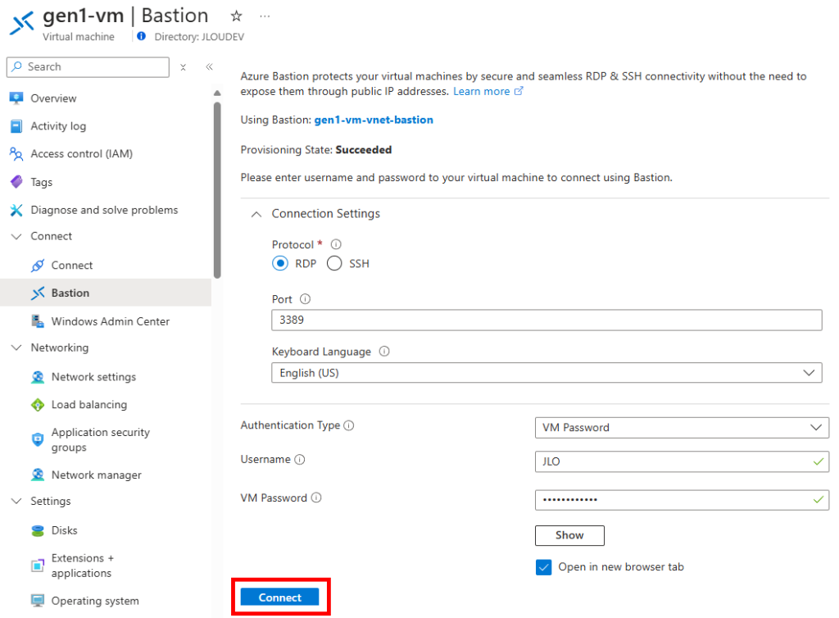Click the blue Connect button
This screenshot has width=839, height=618.
coord(280,598)
